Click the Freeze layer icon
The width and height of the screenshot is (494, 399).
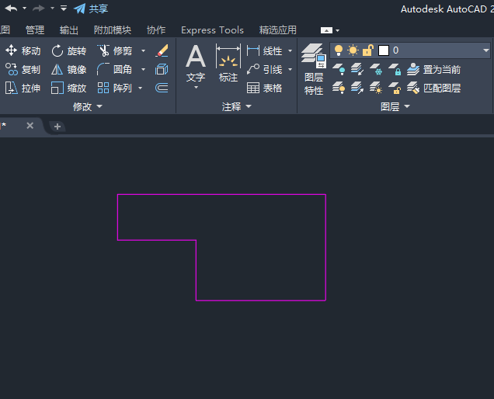pos(376,69)
